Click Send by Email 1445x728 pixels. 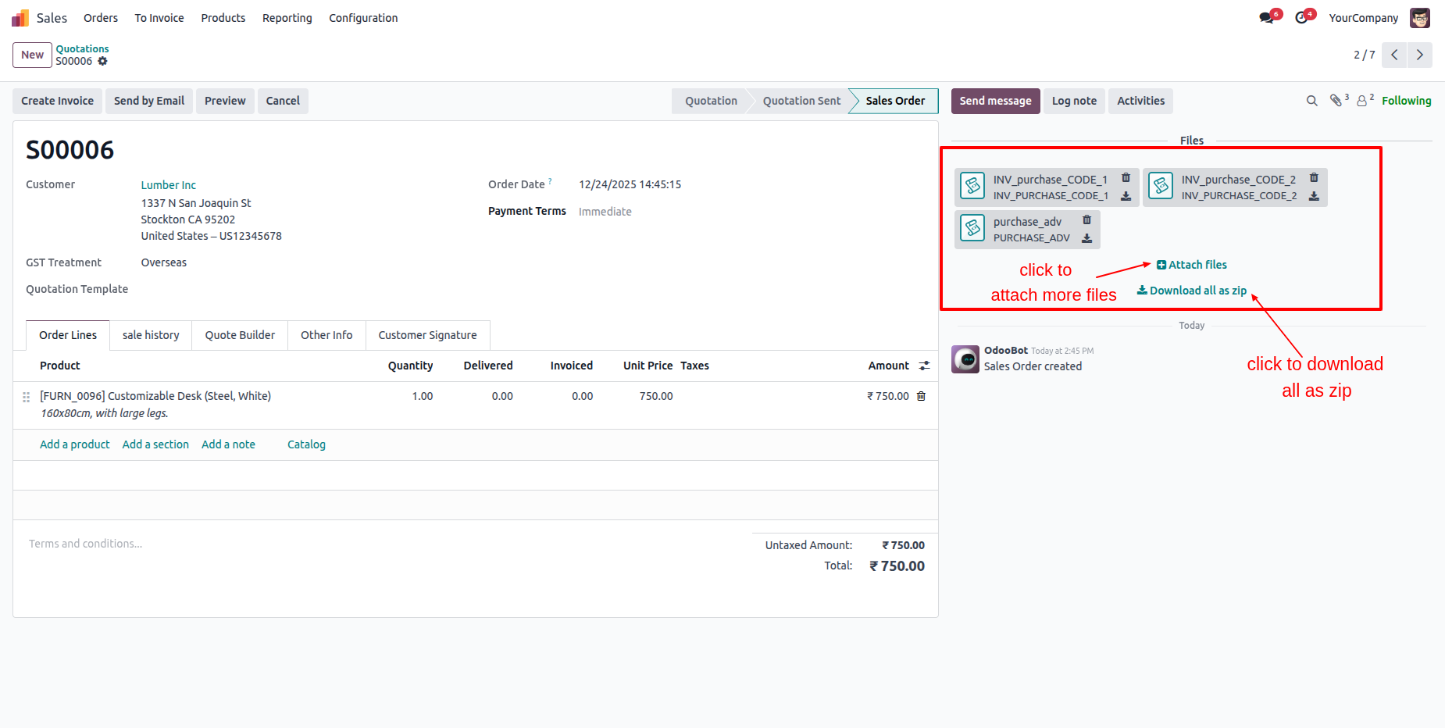[149, 101]
